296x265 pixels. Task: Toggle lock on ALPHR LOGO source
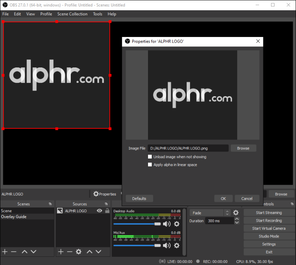(x=107, y=211)
